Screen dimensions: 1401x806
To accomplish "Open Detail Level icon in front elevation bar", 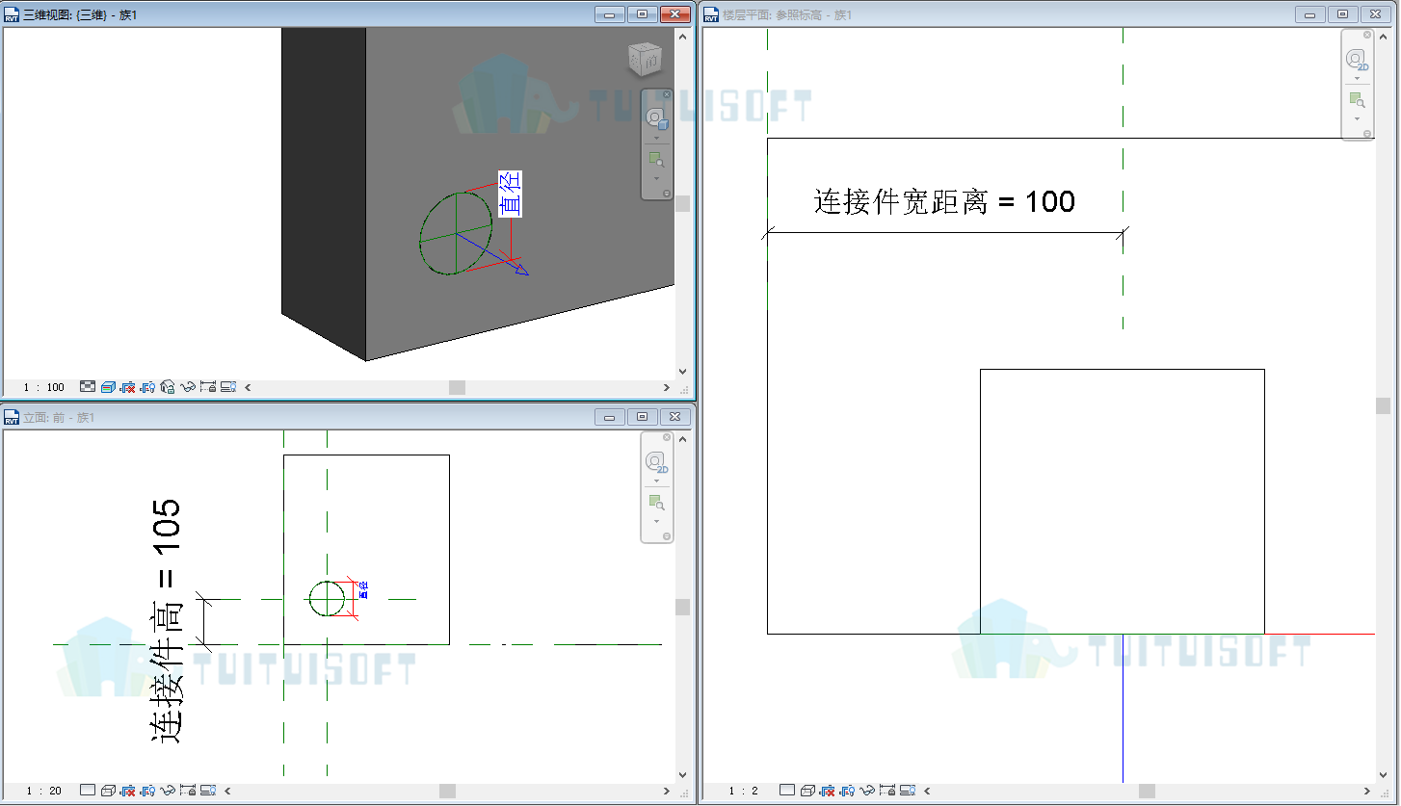I will coord(88,790).
